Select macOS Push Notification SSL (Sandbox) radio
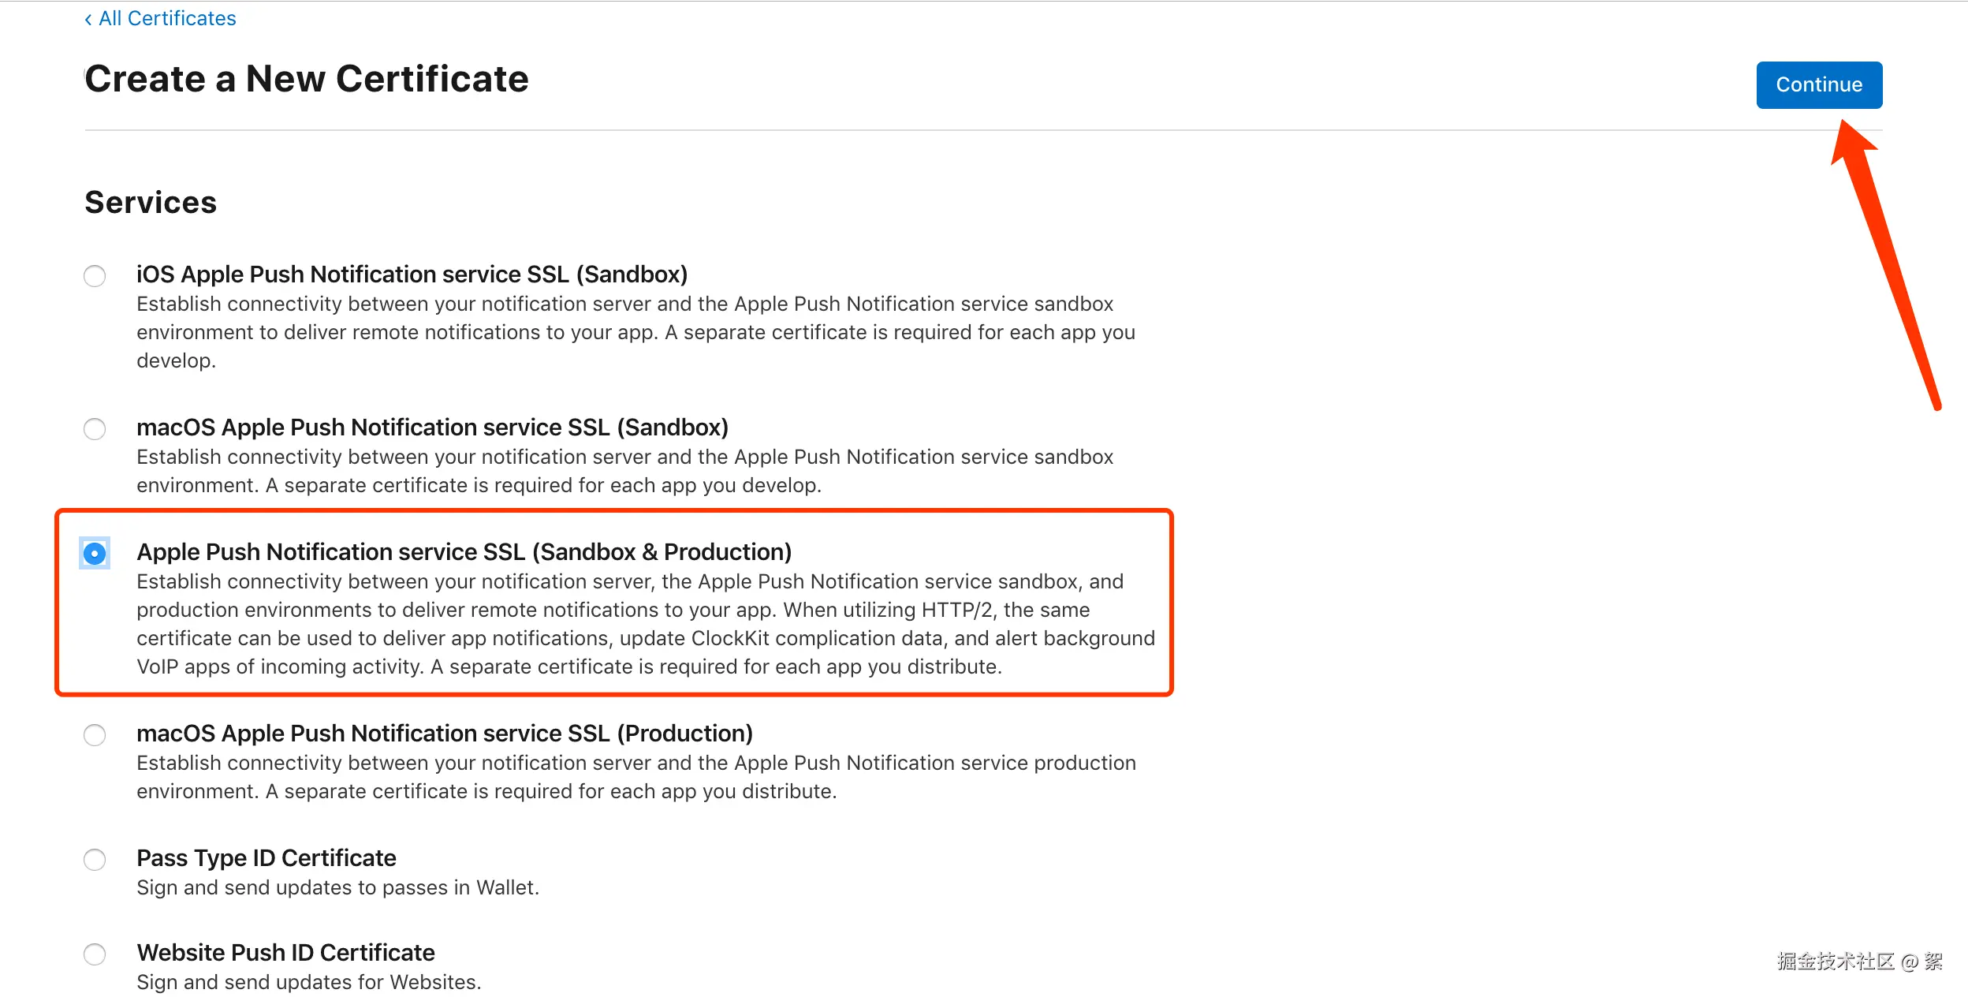This screenshot has height=997, width=1968. (95, 429)
